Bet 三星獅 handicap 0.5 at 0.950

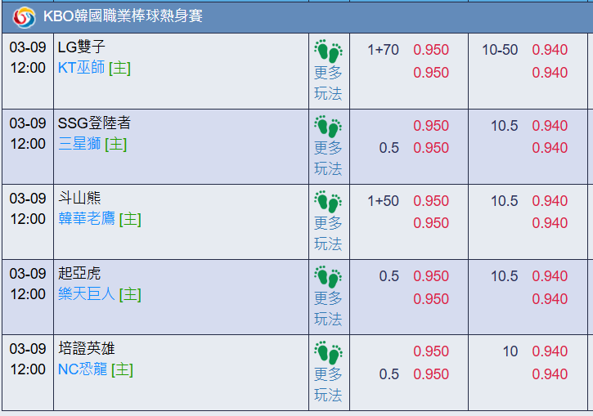click(431, 148)
